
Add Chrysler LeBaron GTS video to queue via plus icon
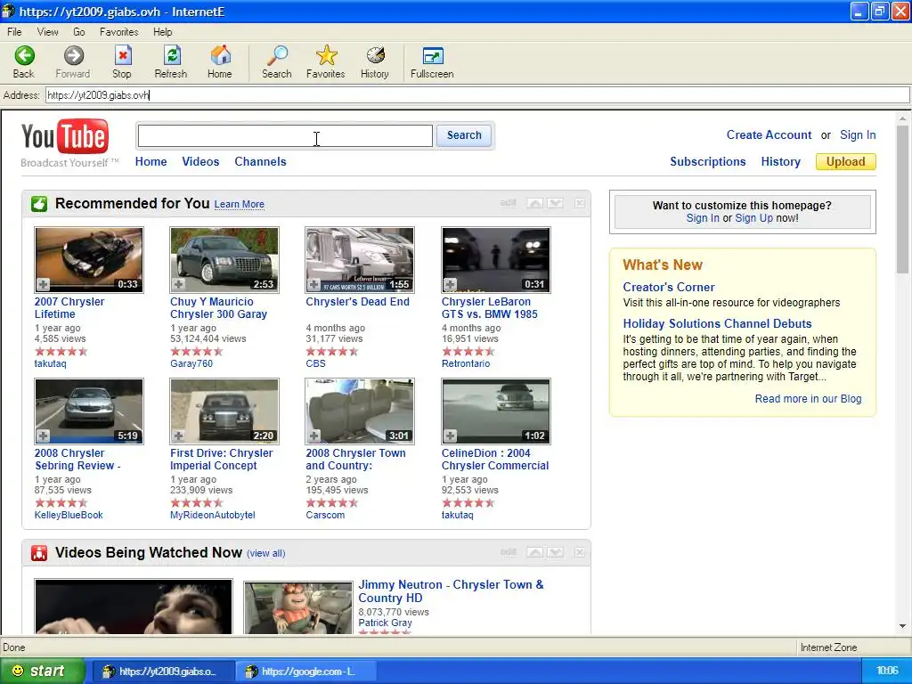click(450, 284)
